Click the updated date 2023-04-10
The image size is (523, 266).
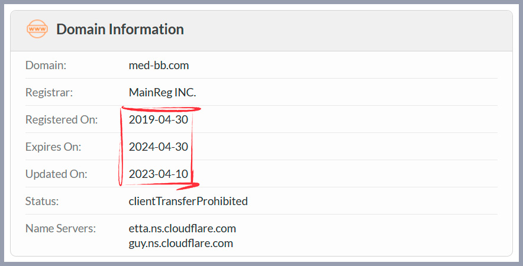(x=159, y=174)
